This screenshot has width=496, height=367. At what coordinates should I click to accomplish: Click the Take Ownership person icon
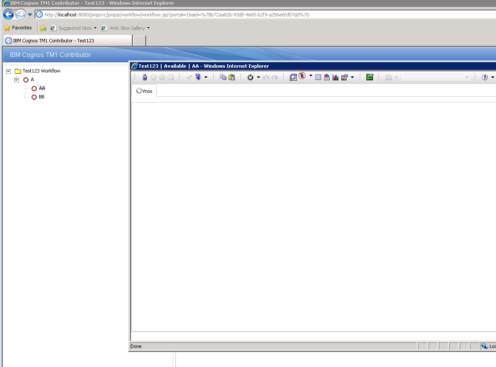[x=145, y=77]
